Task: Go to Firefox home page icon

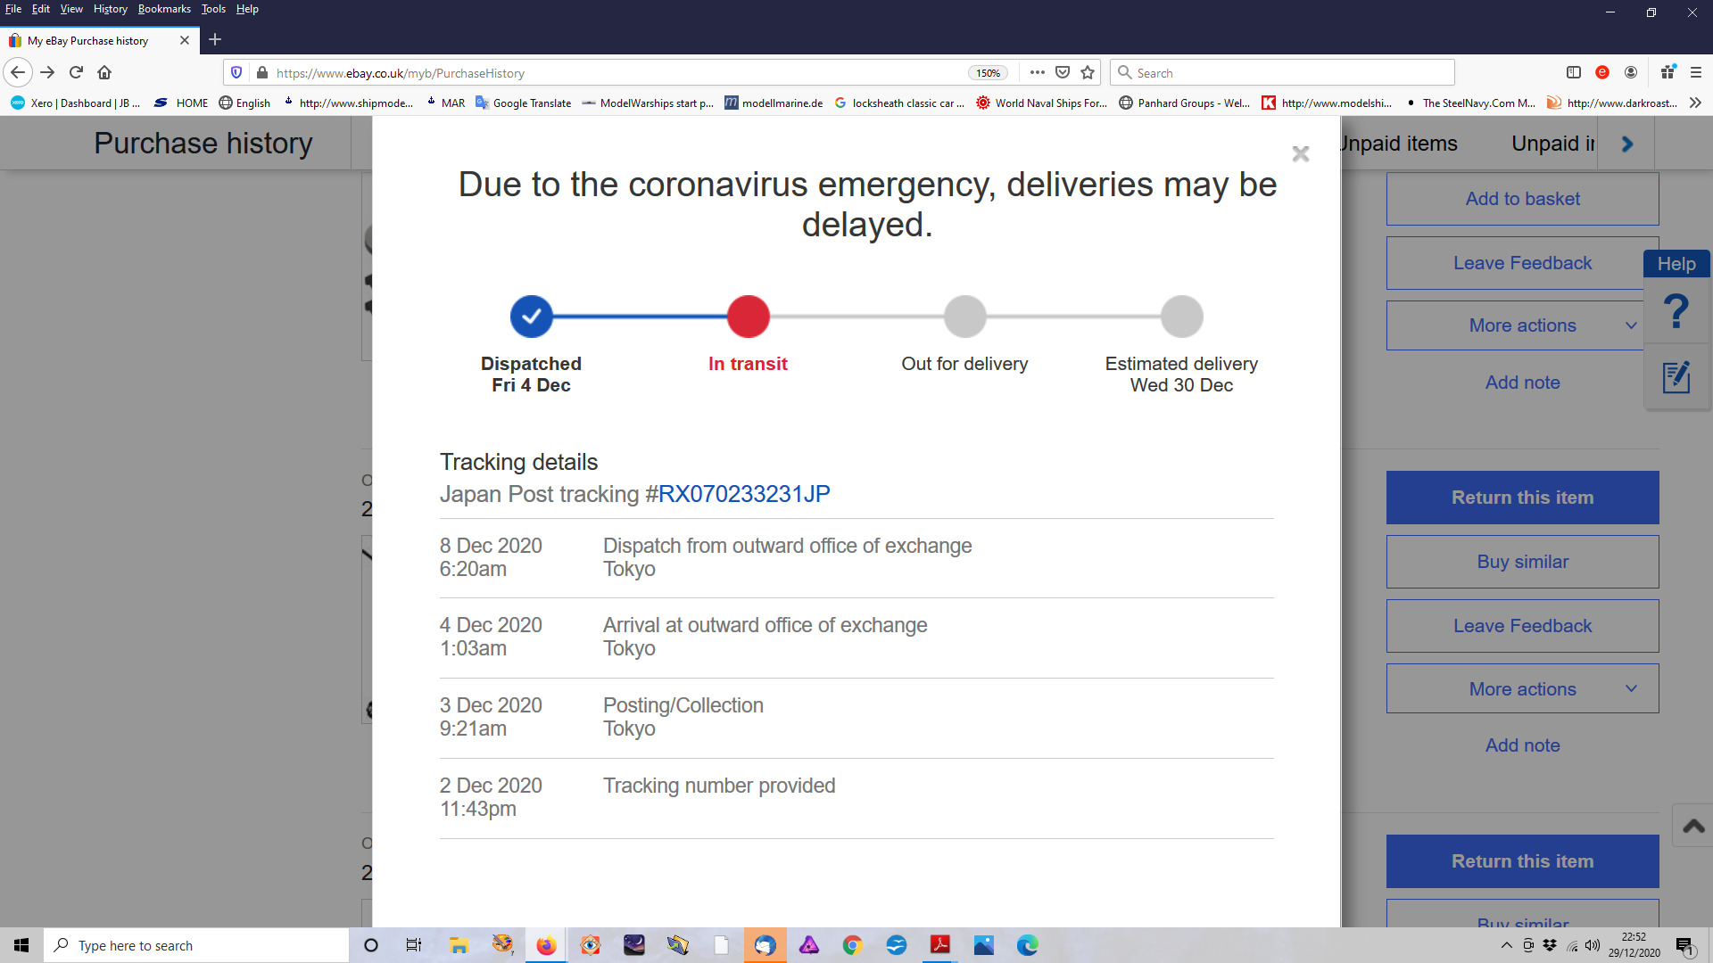Action: [x=104, y=72]
